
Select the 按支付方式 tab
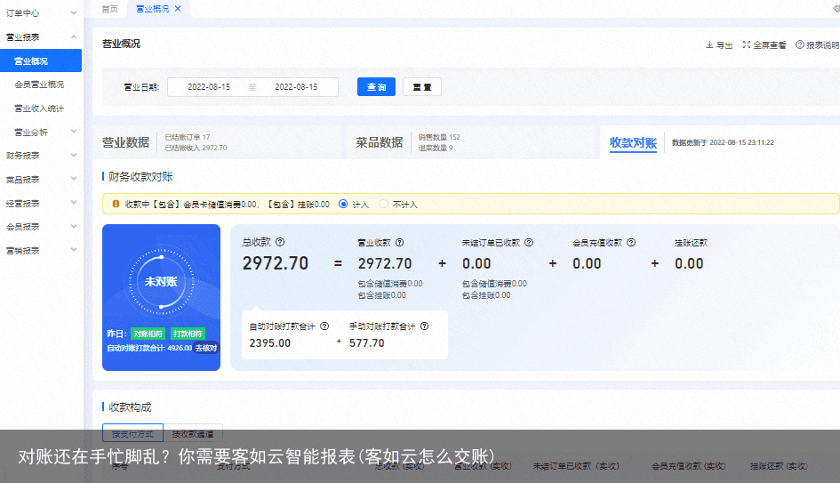(x=132, y=434)
